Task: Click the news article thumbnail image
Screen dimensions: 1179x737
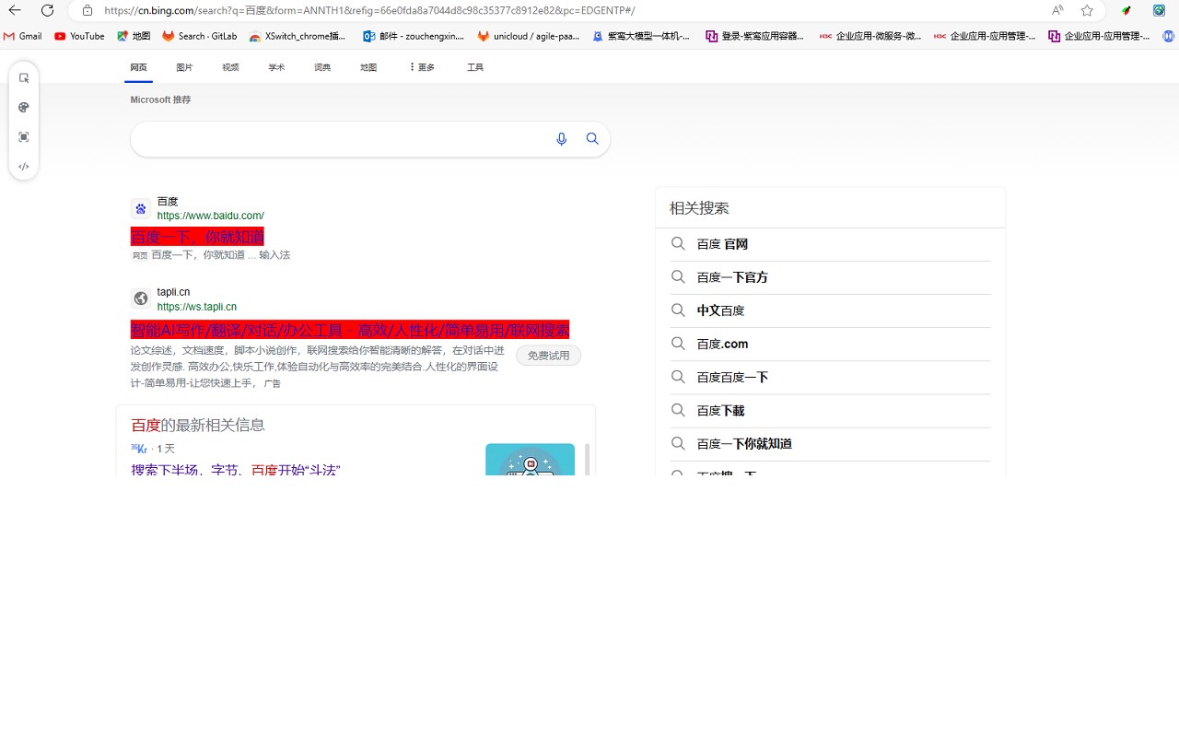Action: tap(530, 460)
